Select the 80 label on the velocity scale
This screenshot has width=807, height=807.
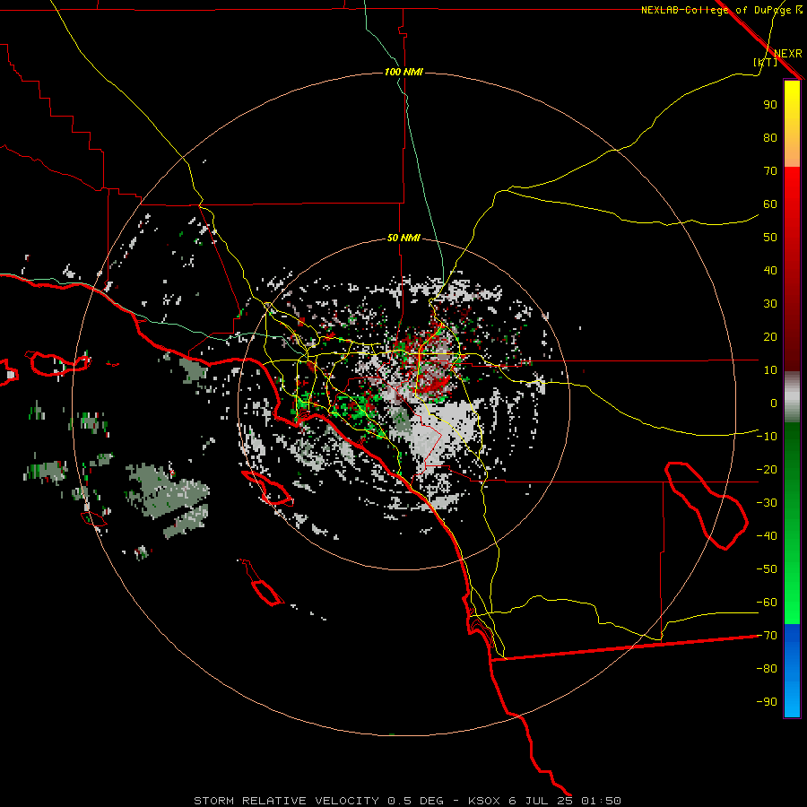click(770, 138)
